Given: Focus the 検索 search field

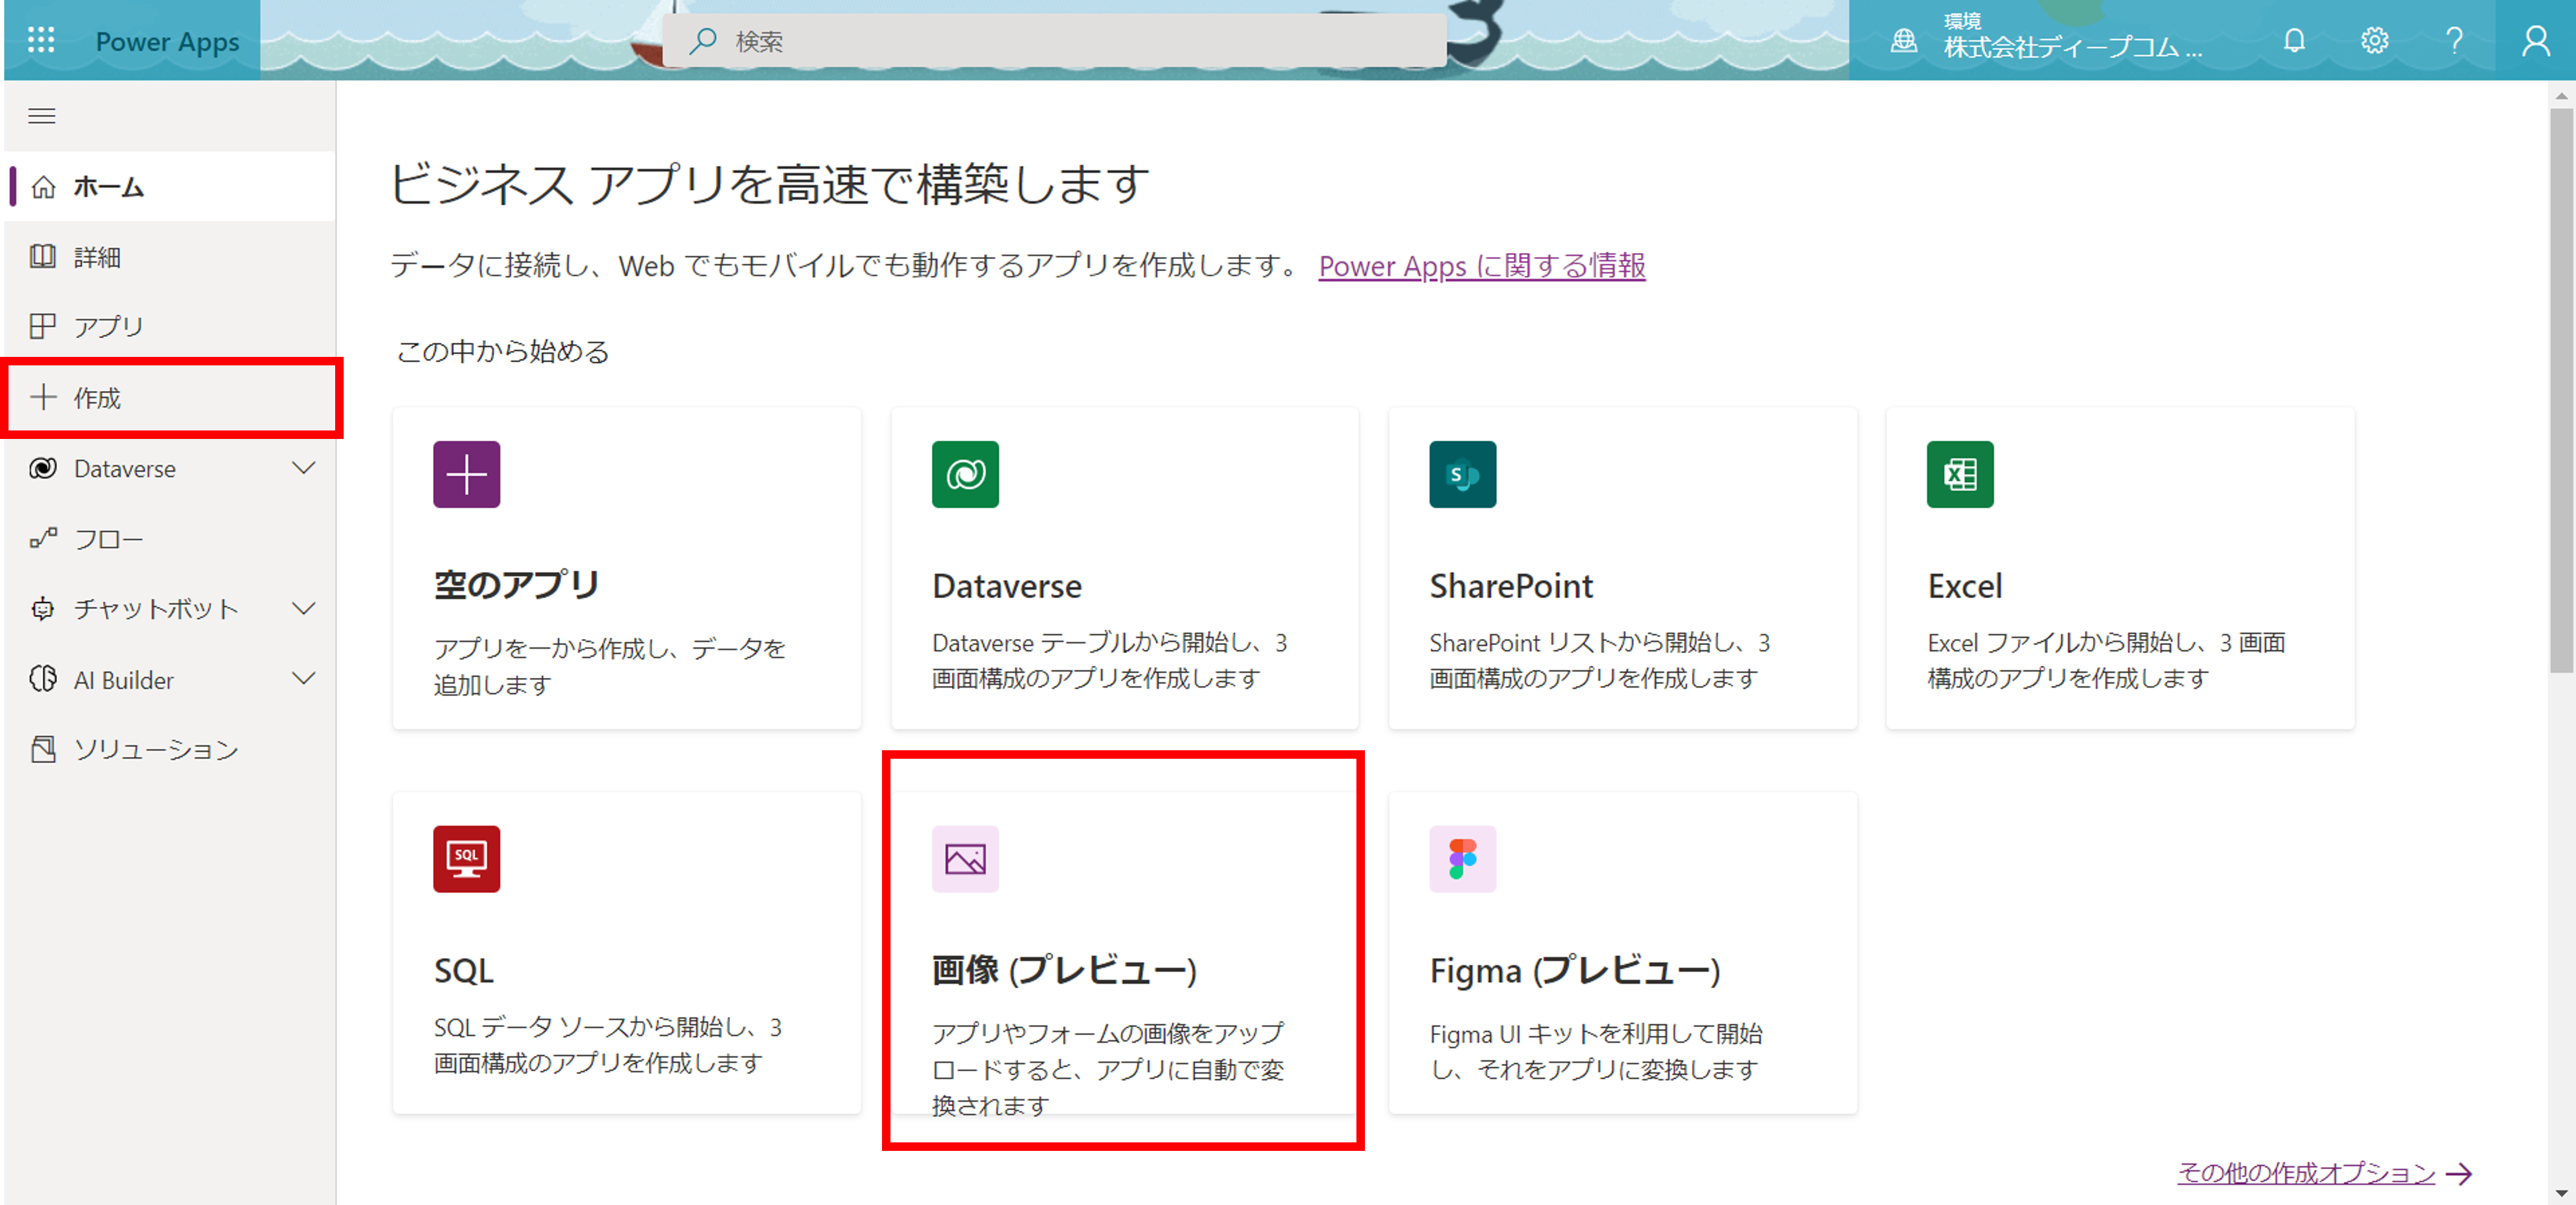Looking at the screenshot, I should [1055, 41].
